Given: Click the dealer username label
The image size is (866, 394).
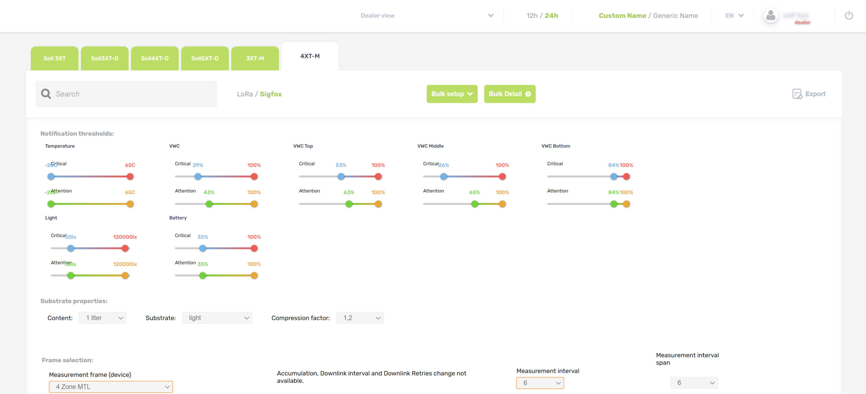Looking at the screenshot, I should (802, 22).
